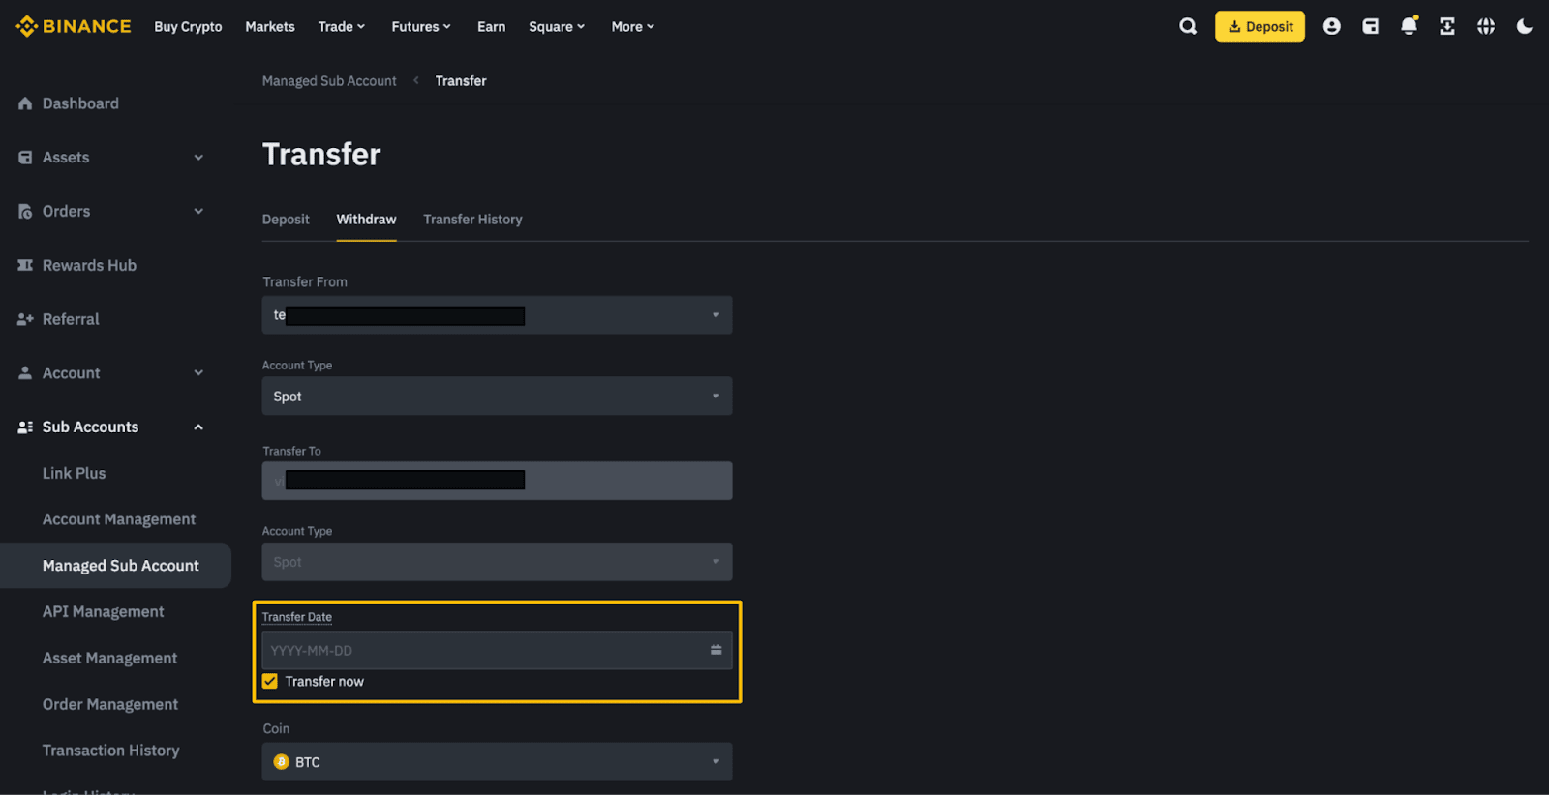1549x795 pixels.
Task: Open the Trade menu in navbar
Action: (x=341, y=27)
